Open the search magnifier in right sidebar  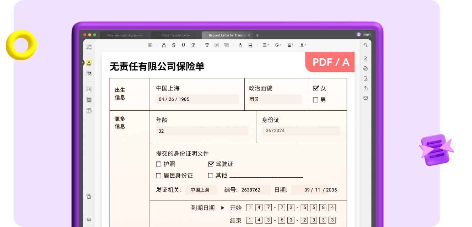365,45
